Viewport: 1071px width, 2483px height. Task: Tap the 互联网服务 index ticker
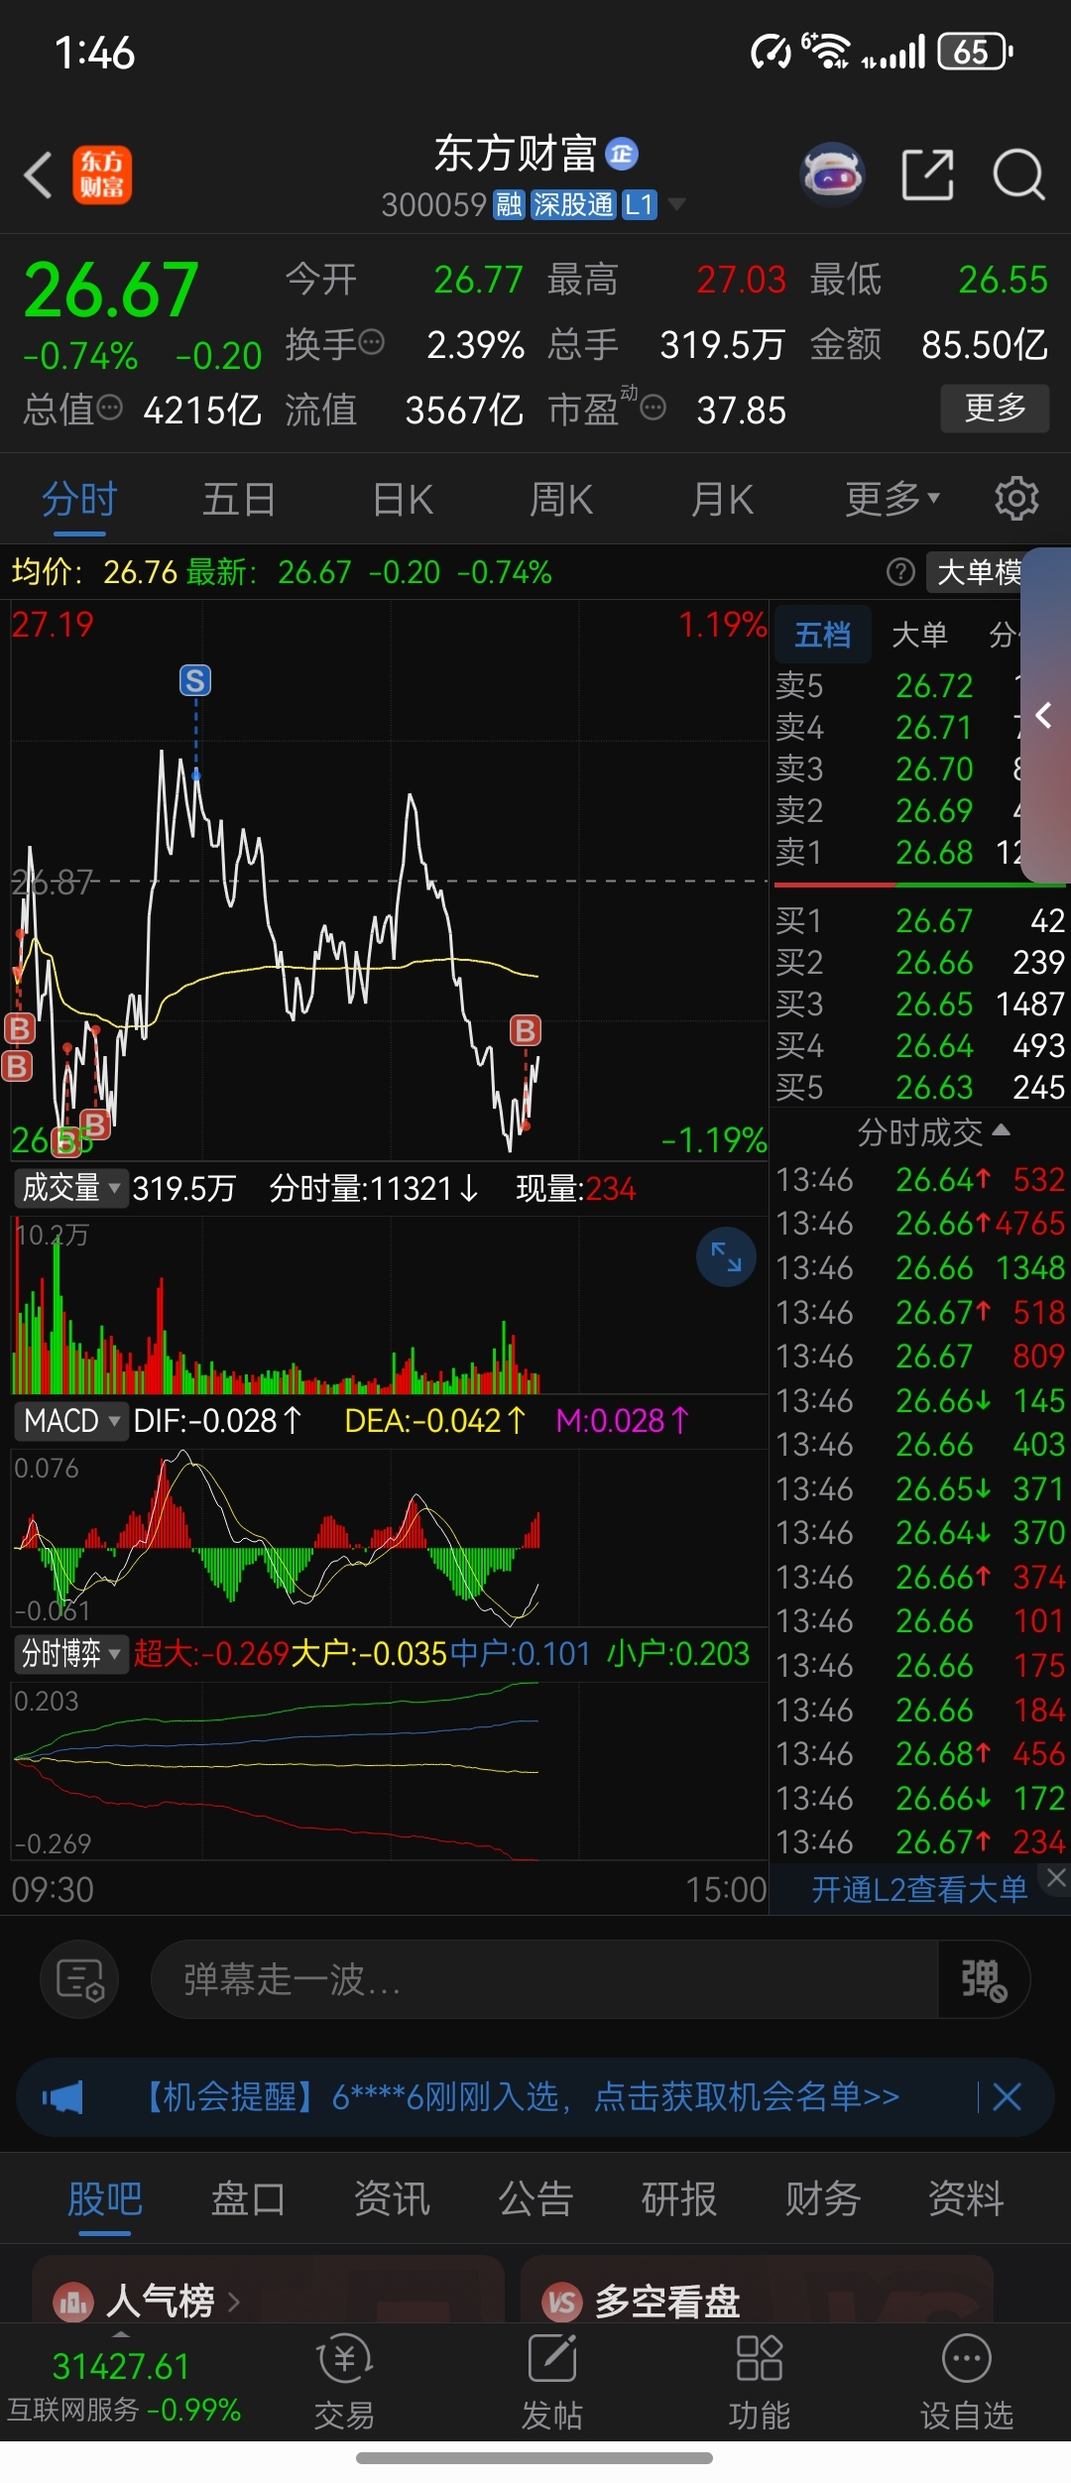pyautogui.click(x=124, y=2385)
